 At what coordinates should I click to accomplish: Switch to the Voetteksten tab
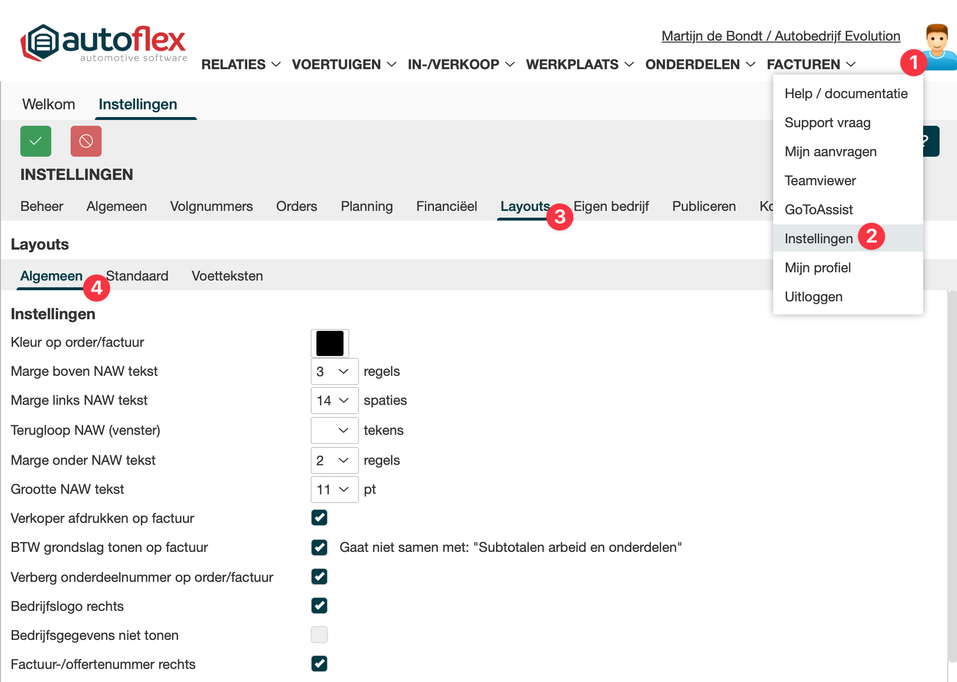pos(227,276)
